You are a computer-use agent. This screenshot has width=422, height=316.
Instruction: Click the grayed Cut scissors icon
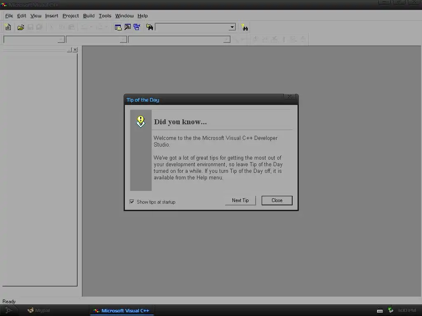tap(52, 27)
